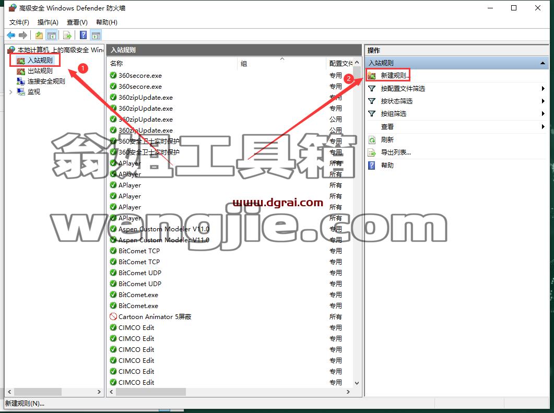
Task: Click the export list toolbar icon
Action: (67, 35)
